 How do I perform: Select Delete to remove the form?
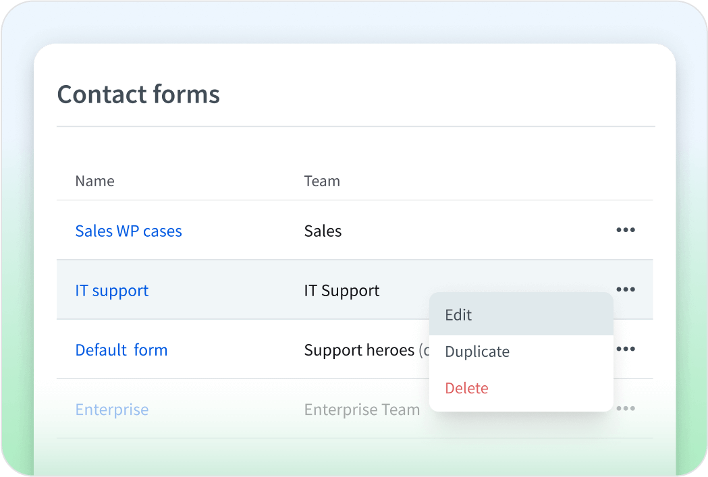pos(466,388)
